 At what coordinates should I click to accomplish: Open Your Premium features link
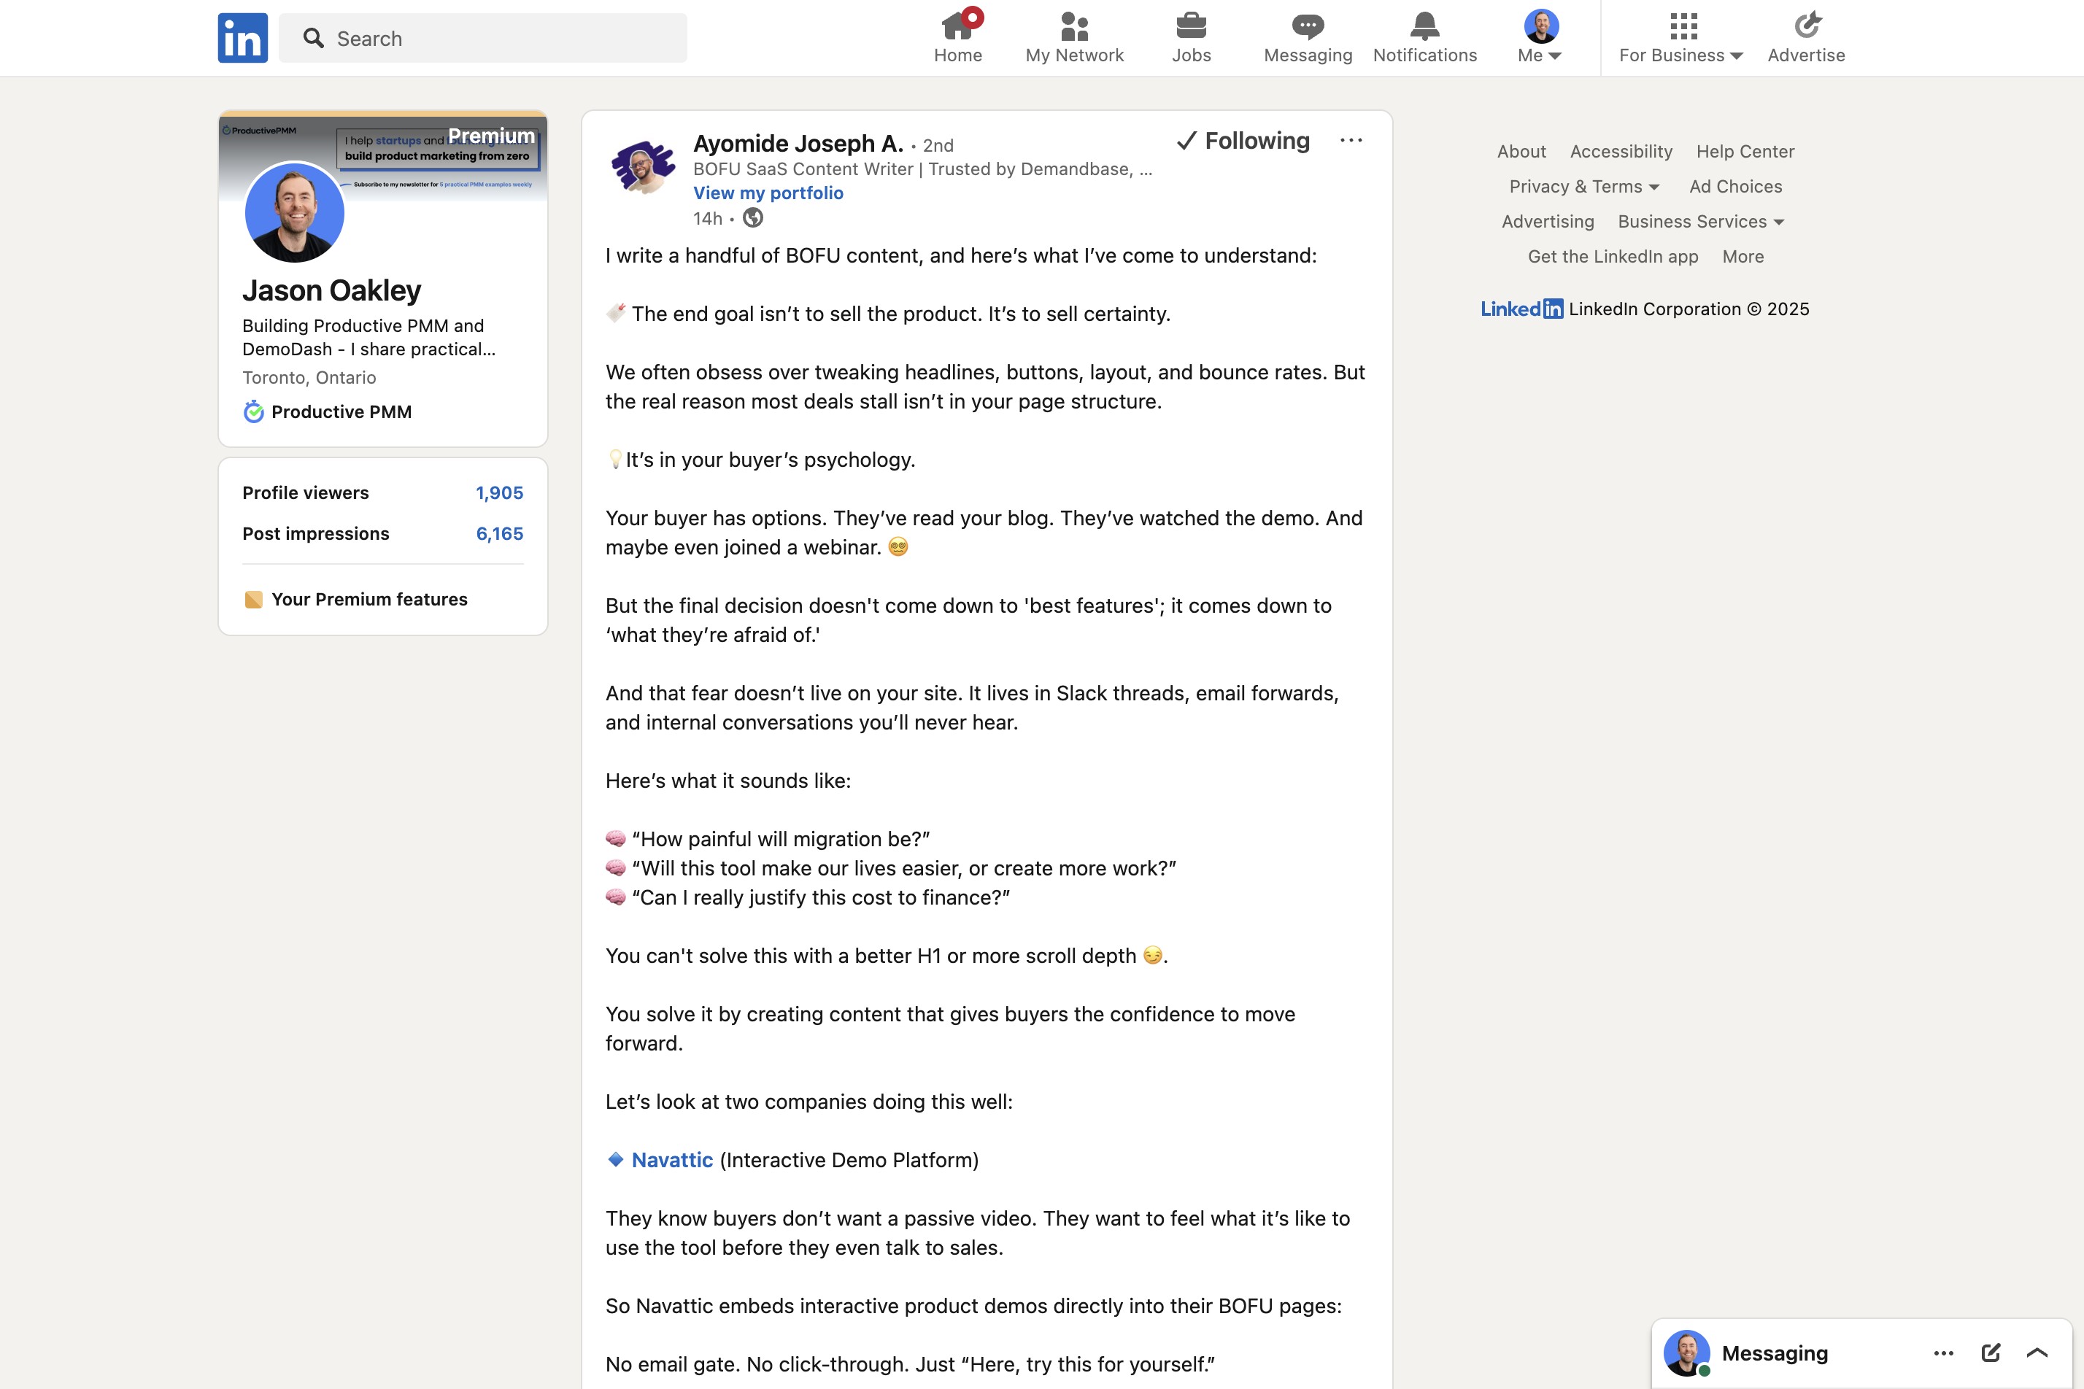[369, 600]
